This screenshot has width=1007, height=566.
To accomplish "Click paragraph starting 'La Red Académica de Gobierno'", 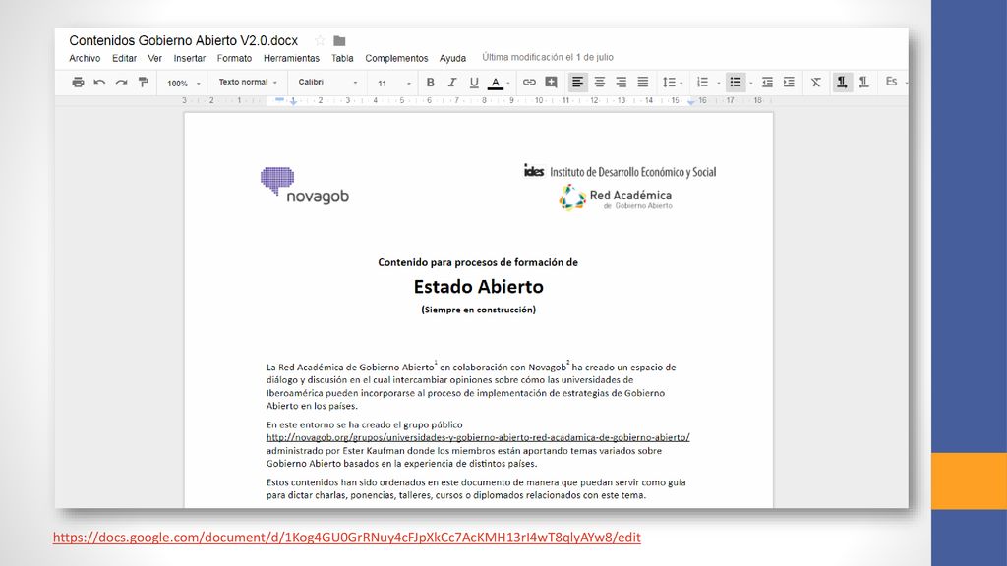I will tap(471, 385).
